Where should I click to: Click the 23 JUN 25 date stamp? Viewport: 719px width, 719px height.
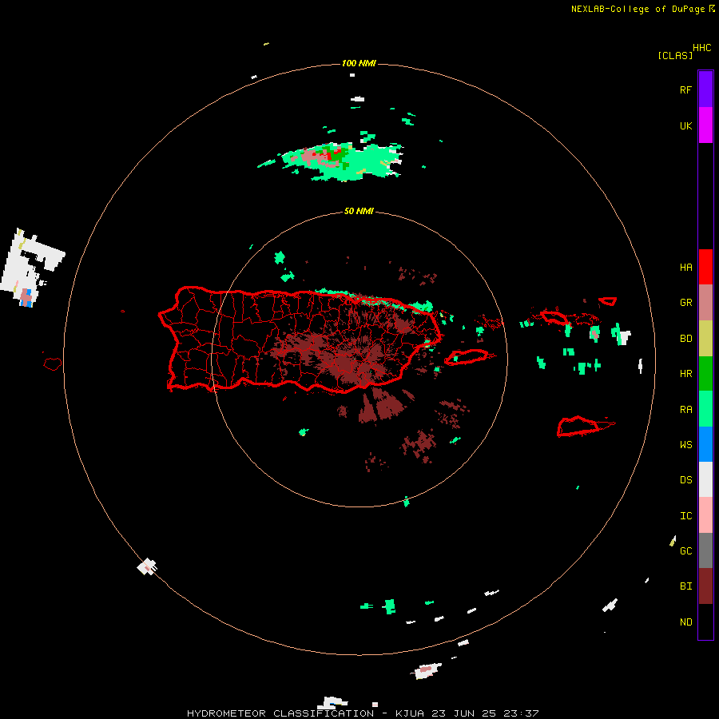(x=464, y=713)
